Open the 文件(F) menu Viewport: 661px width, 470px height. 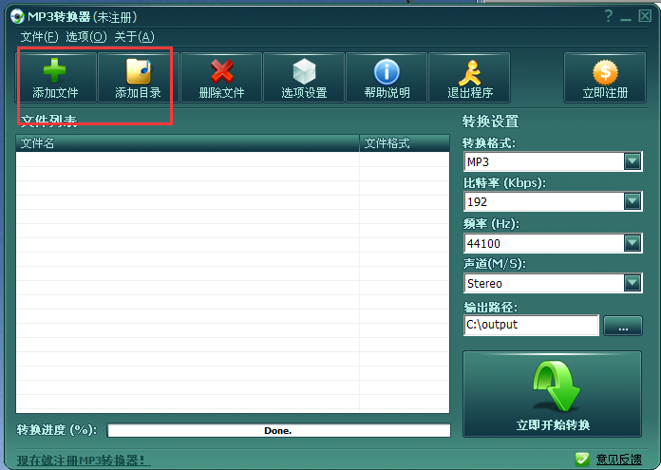pyautogui.click(x=39, y=37)
